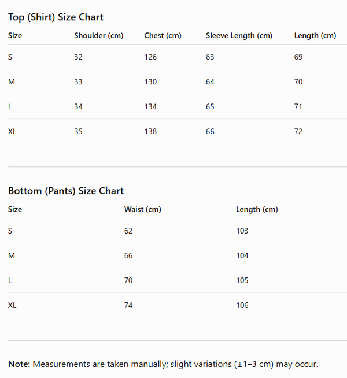The image size is (347, 378).
Task: Select the Shoulder (cm) column header
Action: click(99, 36)
